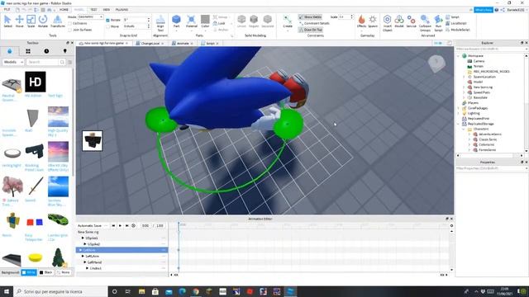The width and height of the screenshot is (529, 297).
Task: Click the Windows taskbar search box
Action: pos(60,291)
